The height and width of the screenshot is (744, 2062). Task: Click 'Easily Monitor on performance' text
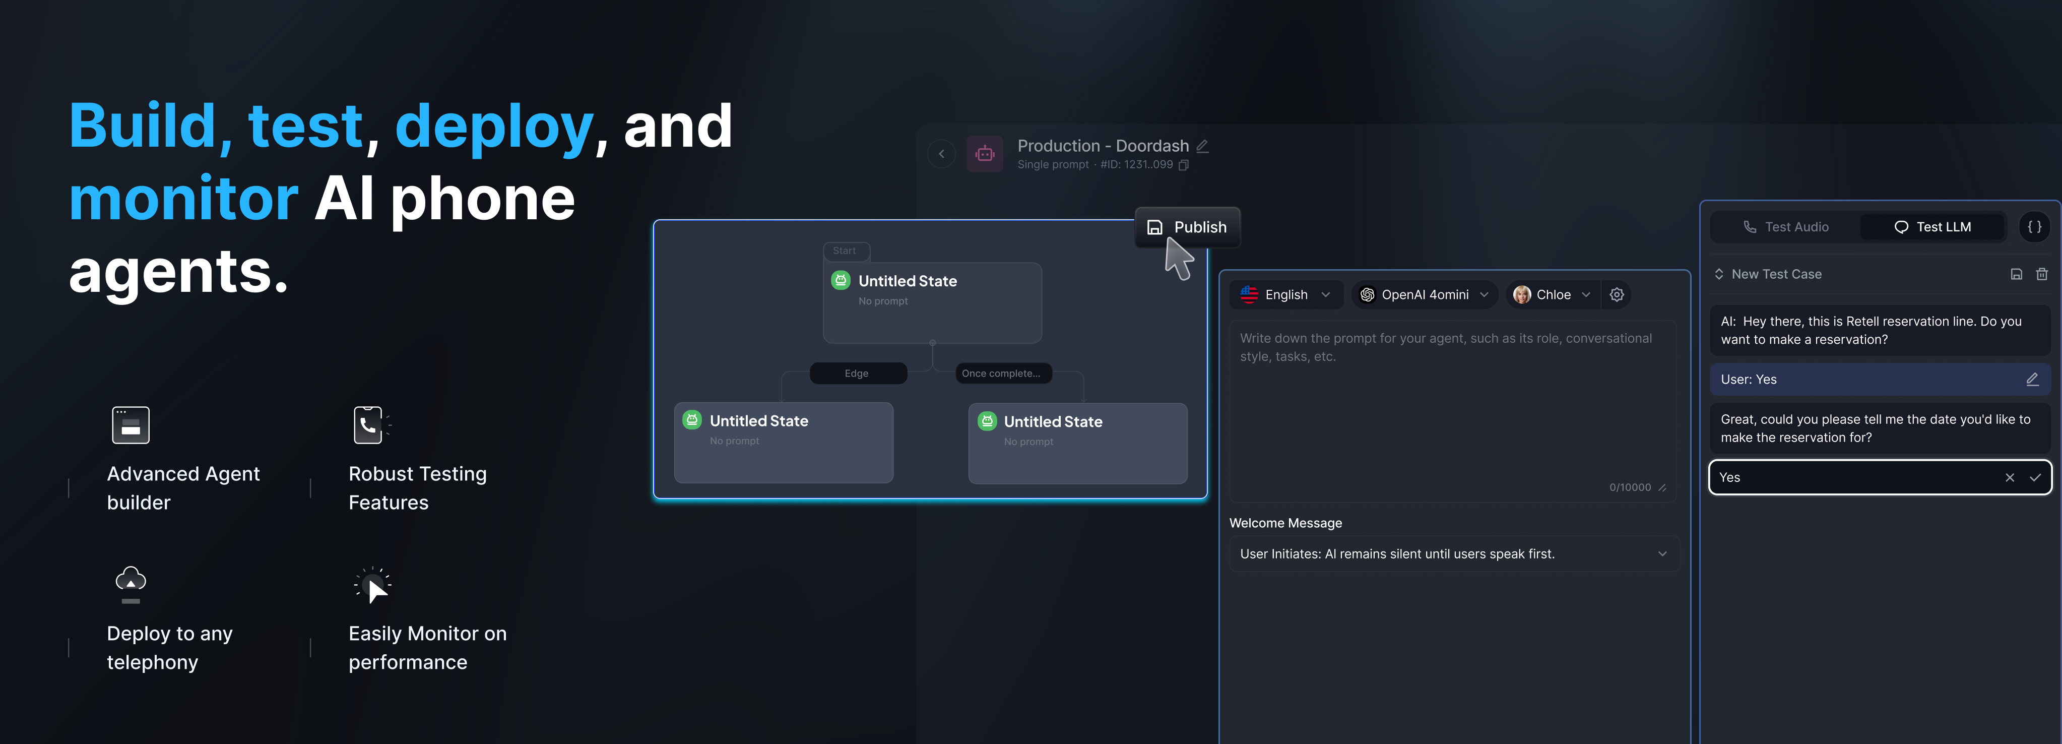click(x=427, y=648)
